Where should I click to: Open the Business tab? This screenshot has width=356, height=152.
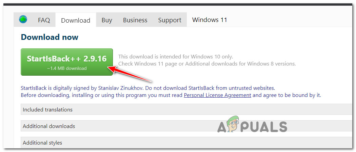[135, 20]
